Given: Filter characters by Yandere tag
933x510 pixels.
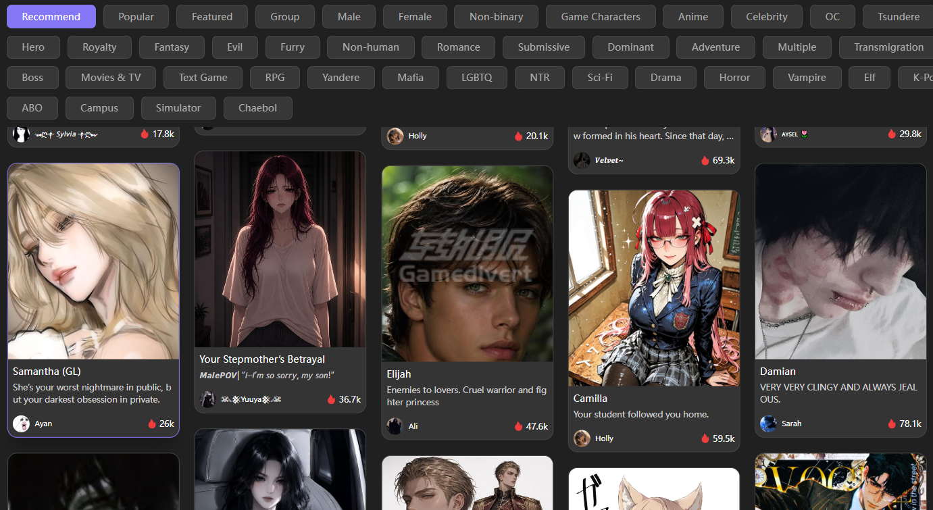Looking at the screenshot, I should [x=341, y=77].
